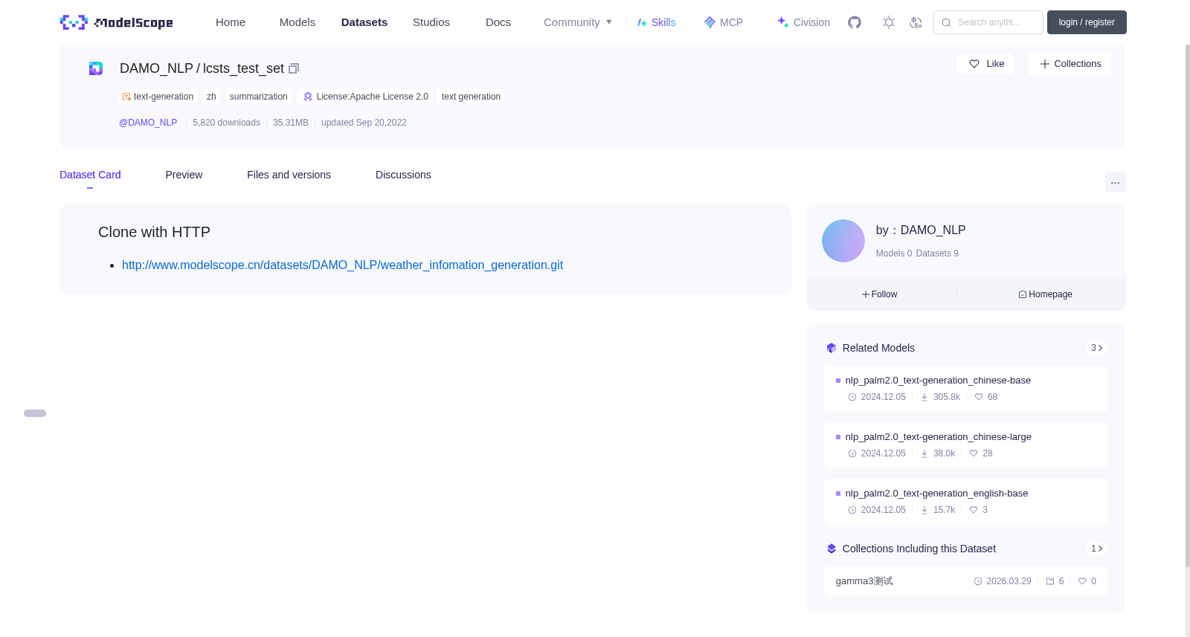Click the License:Apache License 2.0 tag

tap(365, 97)
